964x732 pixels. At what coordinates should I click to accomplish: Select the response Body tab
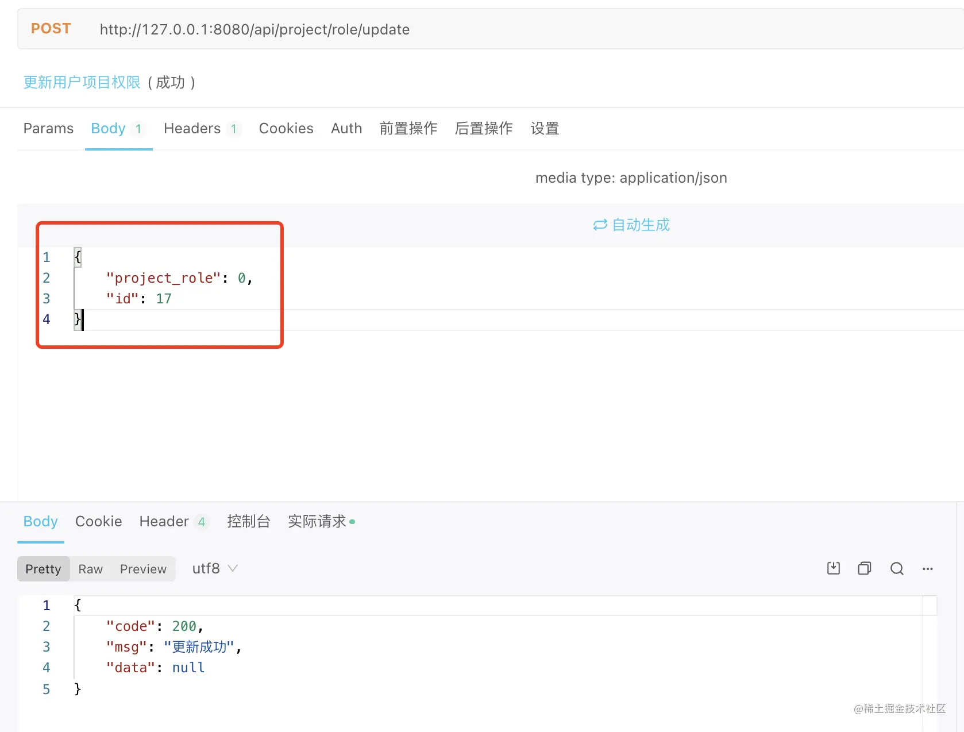point(40,521)
